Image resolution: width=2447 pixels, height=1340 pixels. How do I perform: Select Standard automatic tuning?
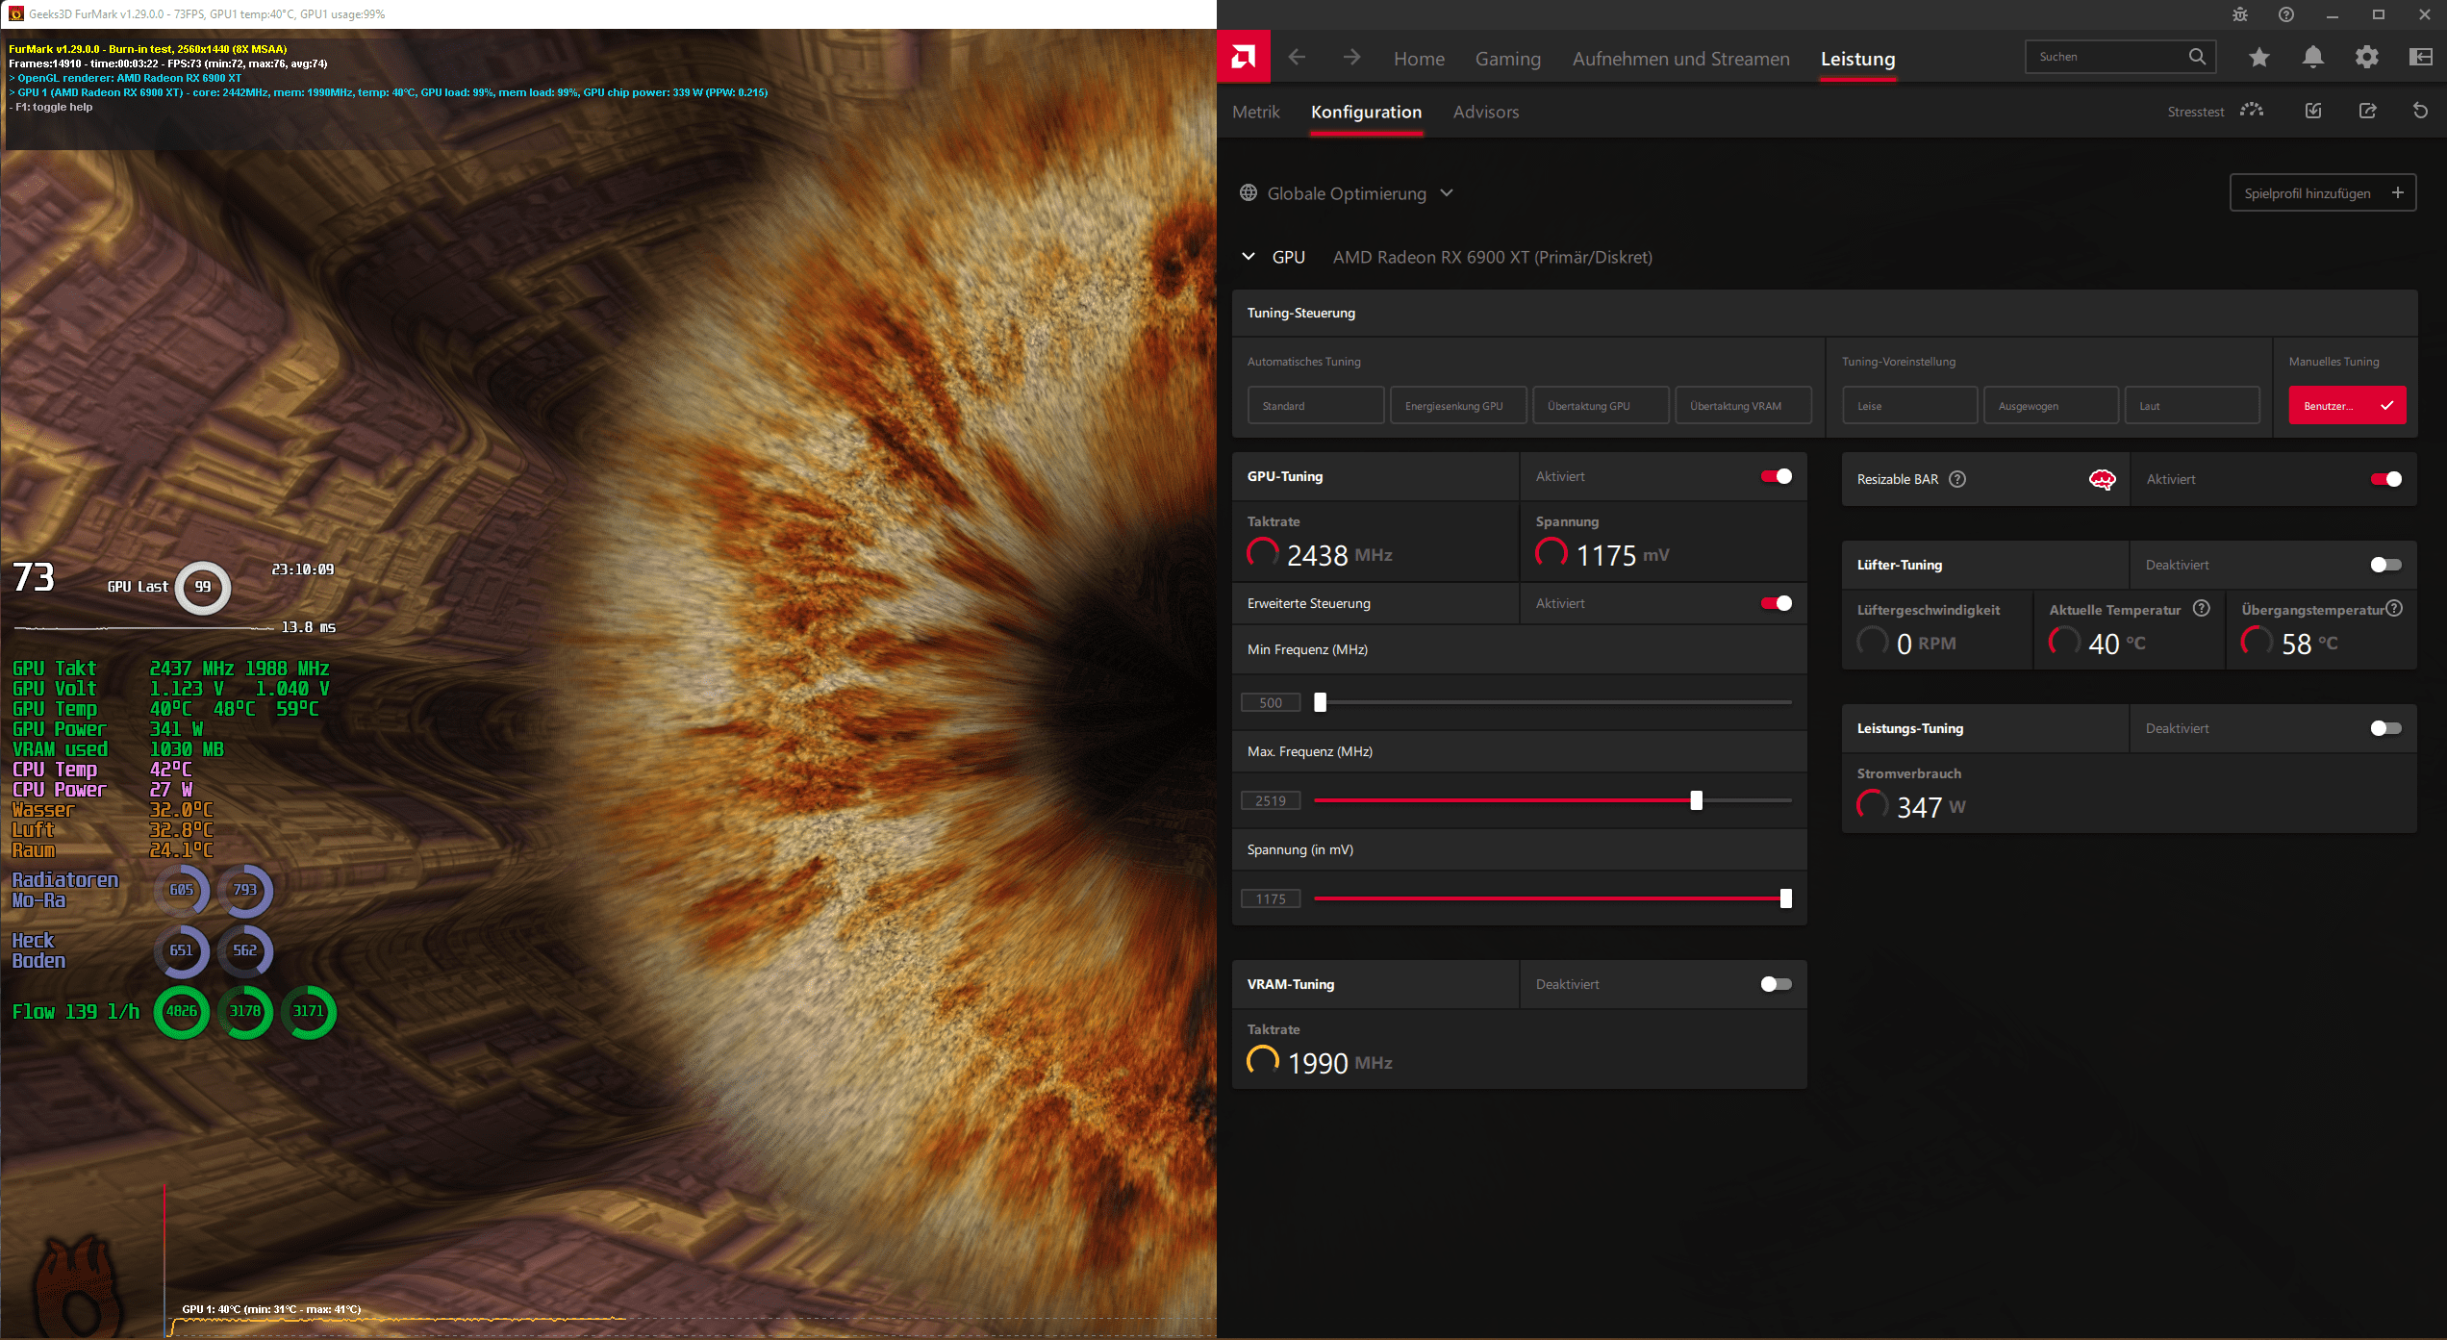click(1316, 405)
